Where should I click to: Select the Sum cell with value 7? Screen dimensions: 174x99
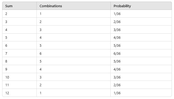pyautogui.click(x=19, y=53)
